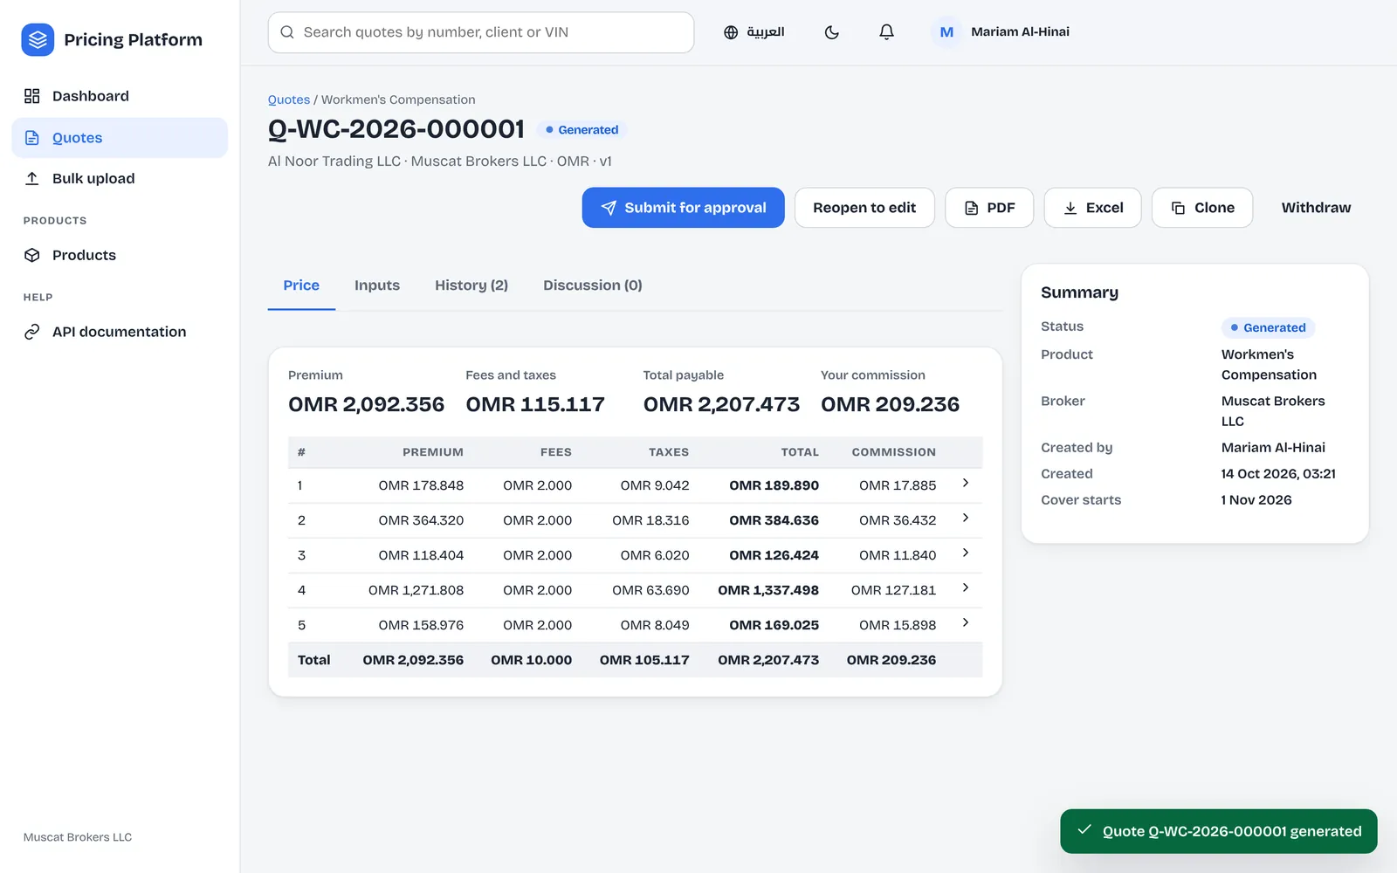This screenshot has height=873, width=1397.
Task: Open Discussion (0) tab
Action: click(593, 285)
